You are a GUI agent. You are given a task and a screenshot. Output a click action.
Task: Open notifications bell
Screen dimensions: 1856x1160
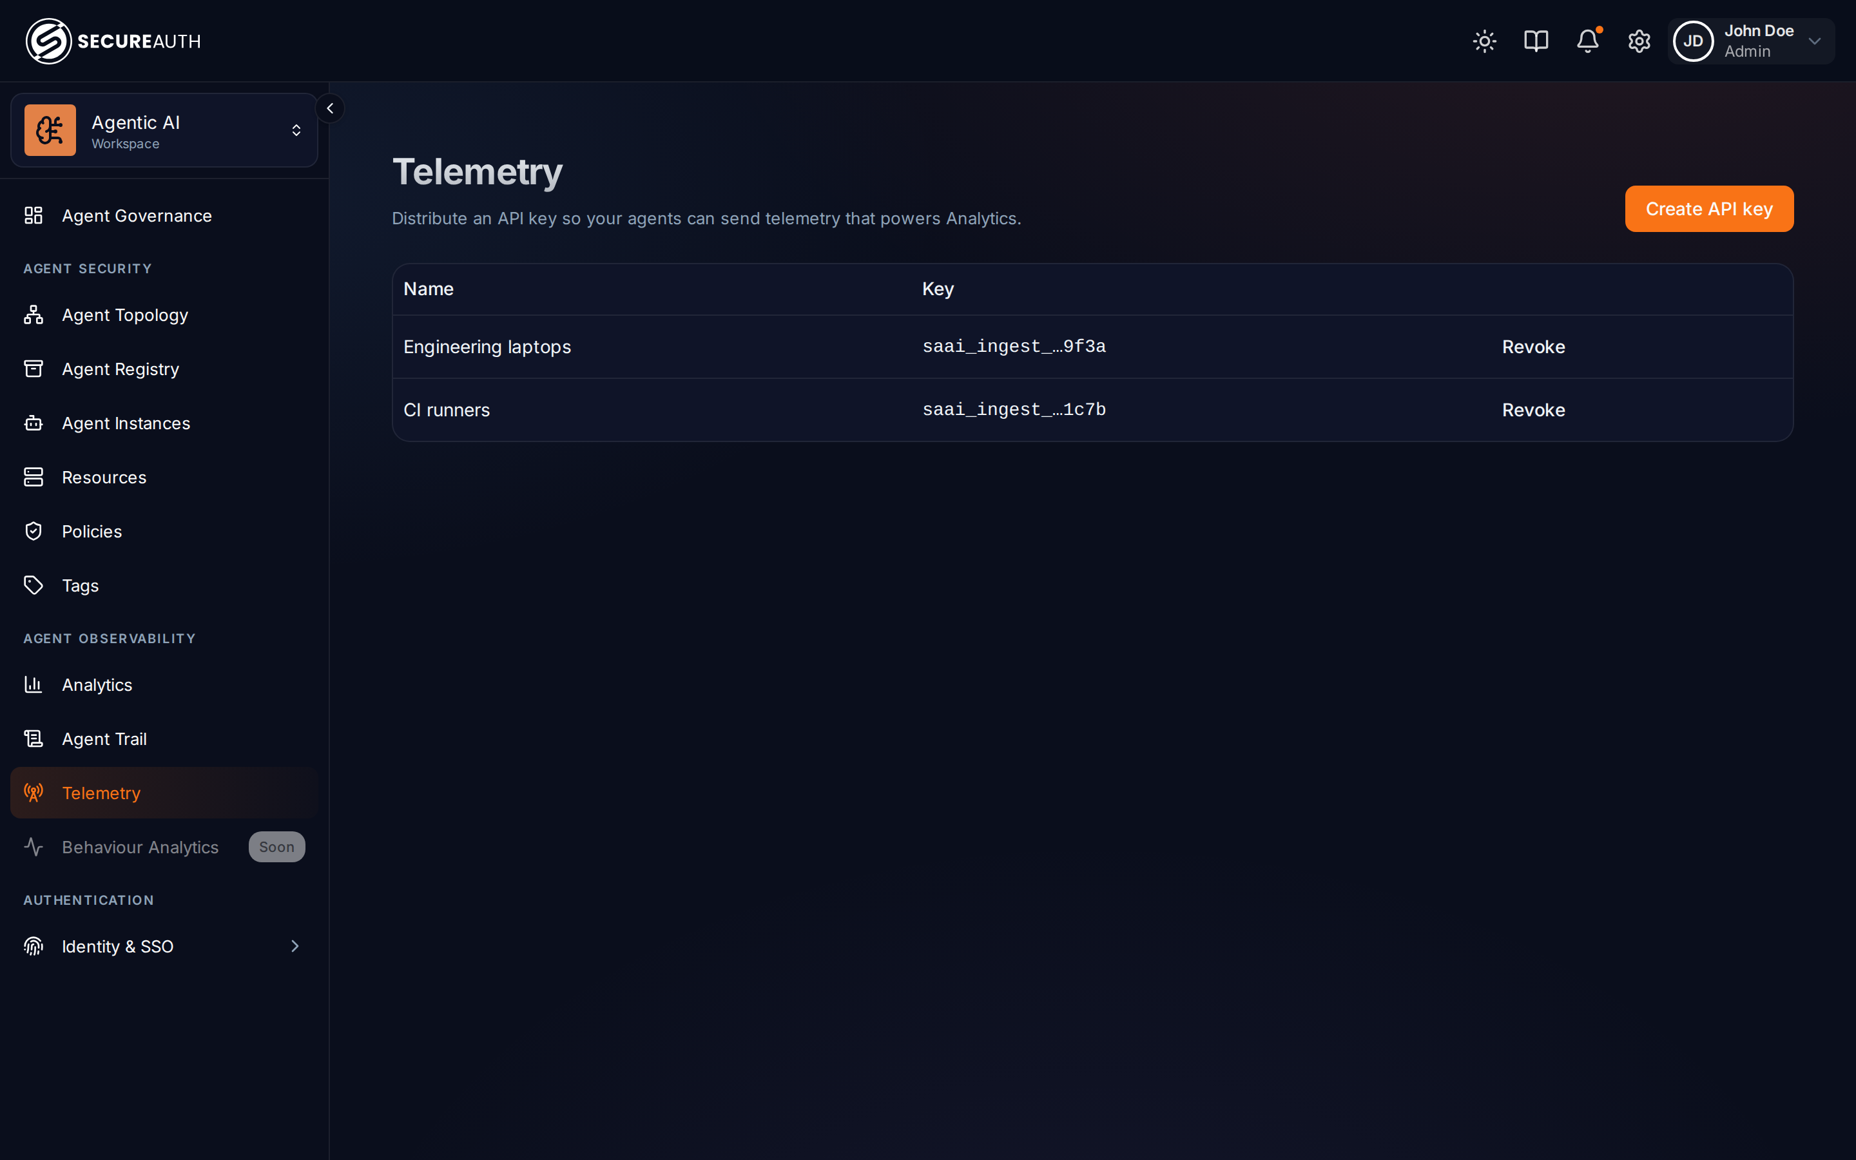point(1587,41)
